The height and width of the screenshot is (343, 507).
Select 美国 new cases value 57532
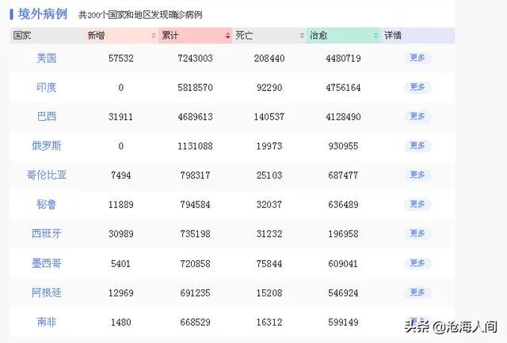(121, 58)
